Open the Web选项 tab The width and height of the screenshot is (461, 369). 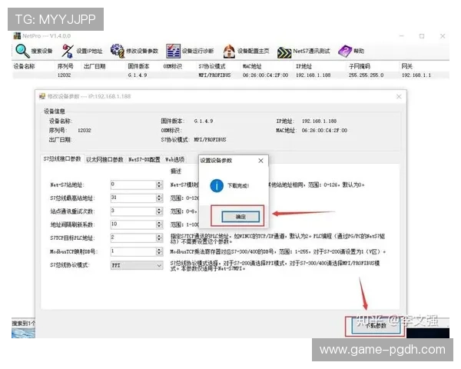tap(175, 159)
